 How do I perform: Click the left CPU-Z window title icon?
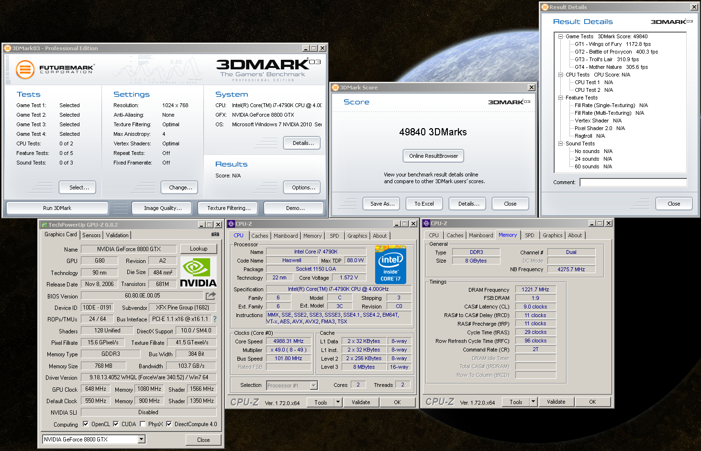(x=231, y=223)
